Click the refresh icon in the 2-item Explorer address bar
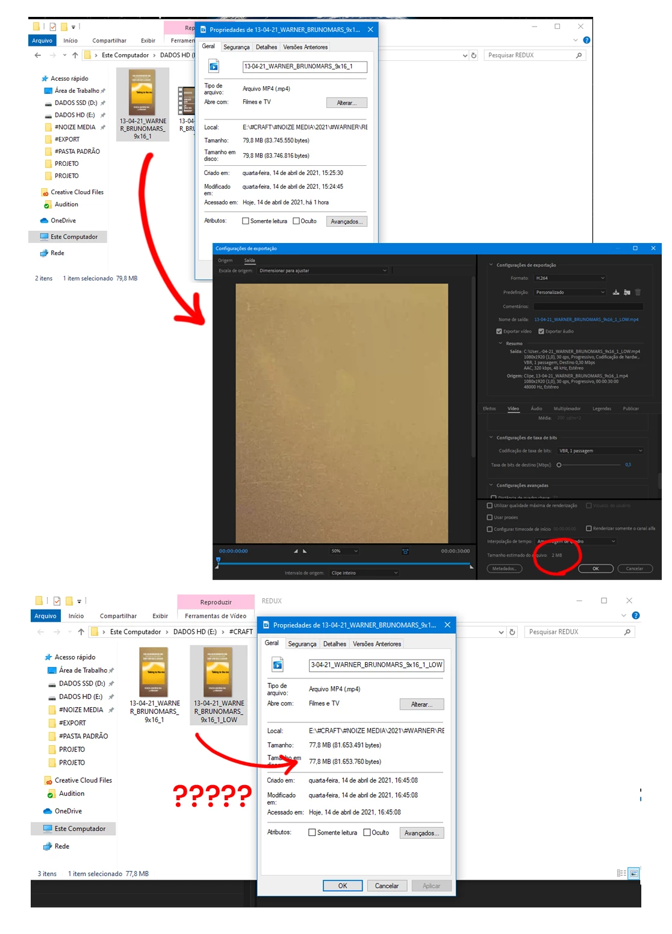Image resolution: width=672 pixels, height=934 pixels. coord(474,55)
